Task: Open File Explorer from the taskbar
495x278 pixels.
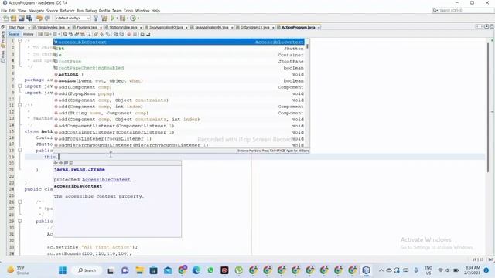Action: point(139,270)
